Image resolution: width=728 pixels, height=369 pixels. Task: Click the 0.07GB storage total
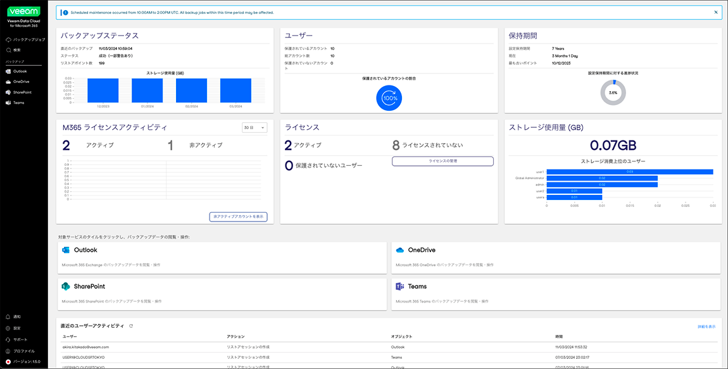613,146
